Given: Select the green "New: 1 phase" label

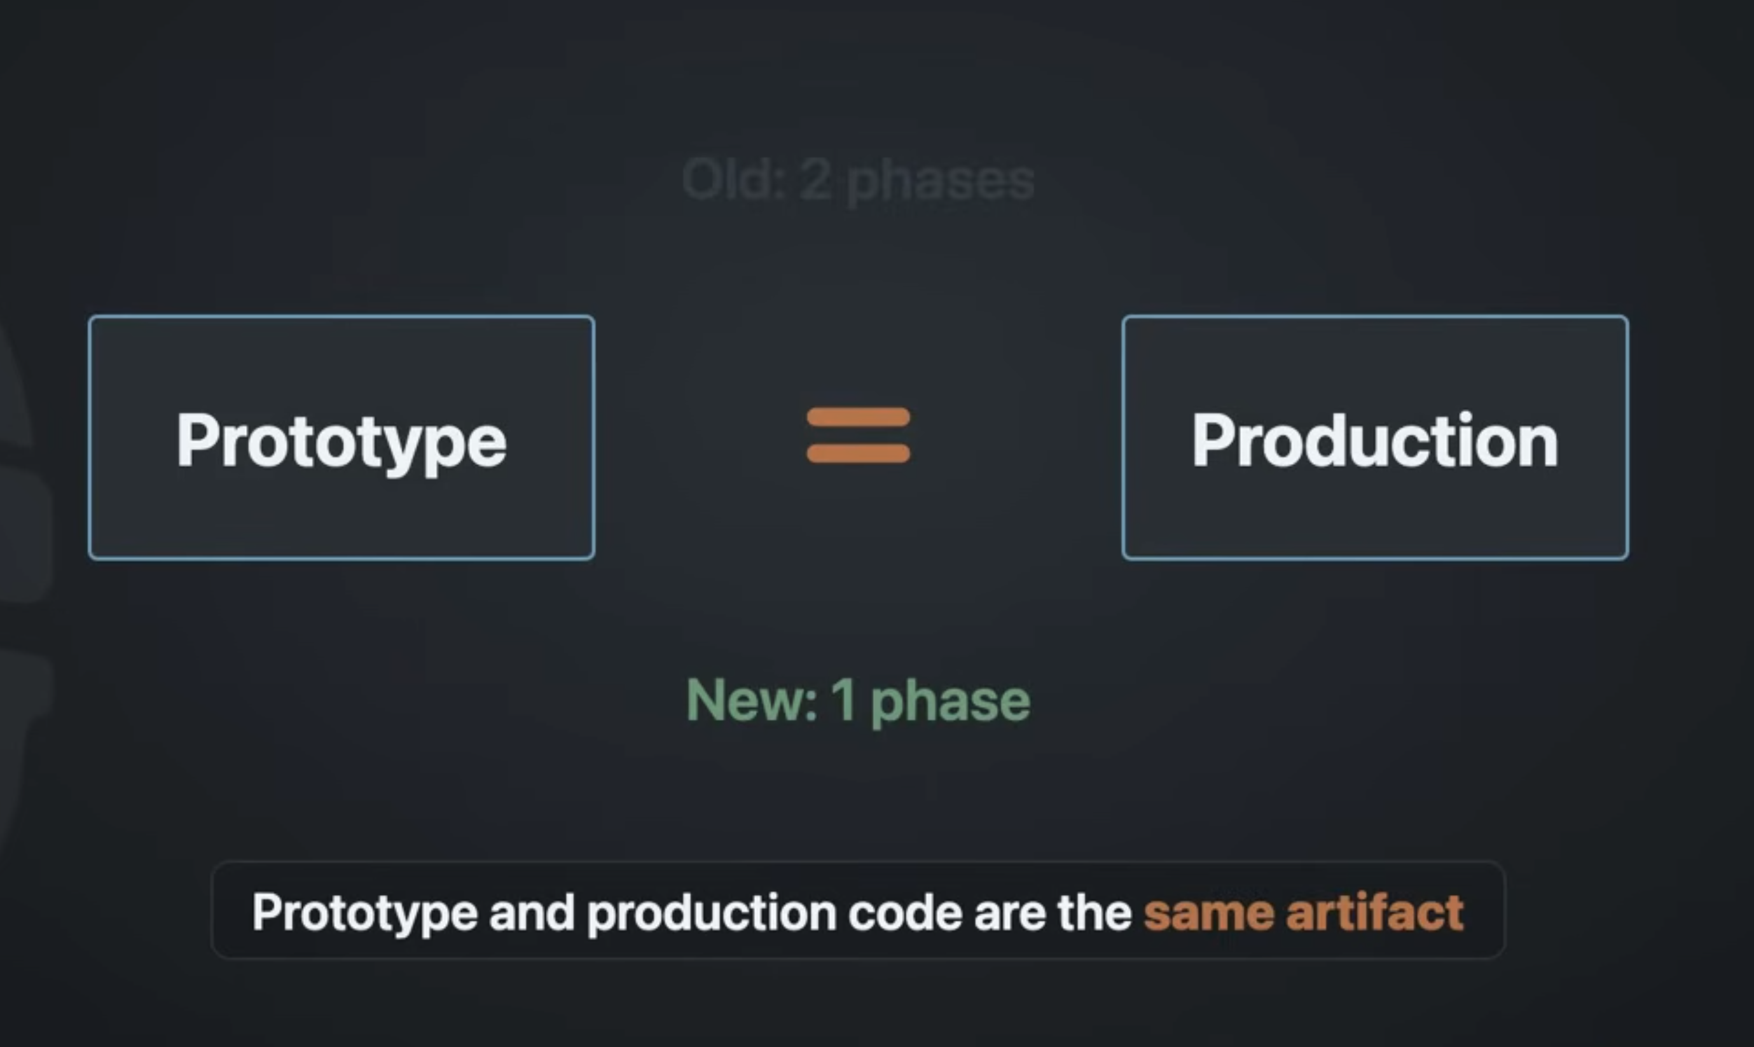Looking at the screenshot, I should [859, 702].
